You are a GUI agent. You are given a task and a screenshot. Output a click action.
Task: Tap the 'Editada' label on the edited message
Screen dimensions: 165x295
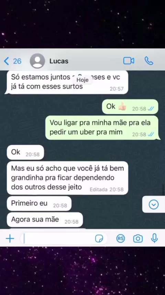coord(99,189)
